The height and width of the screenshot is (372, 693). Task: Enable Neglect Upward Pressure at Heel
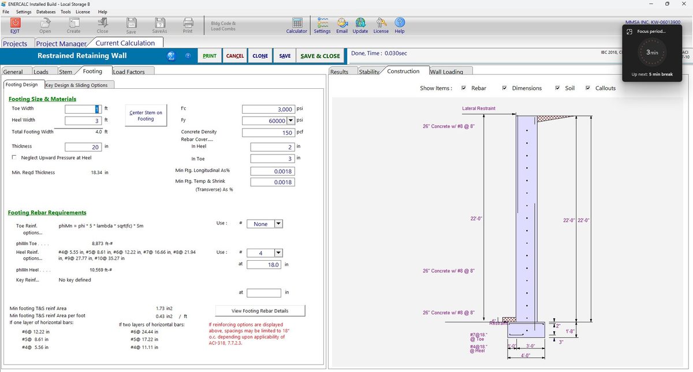14,157
